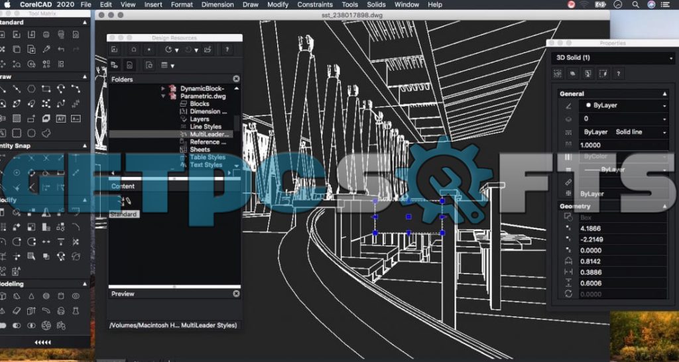Select Sheets in the folder tree
This screenshot has width=679, height=362.
(x=200, y=149)
